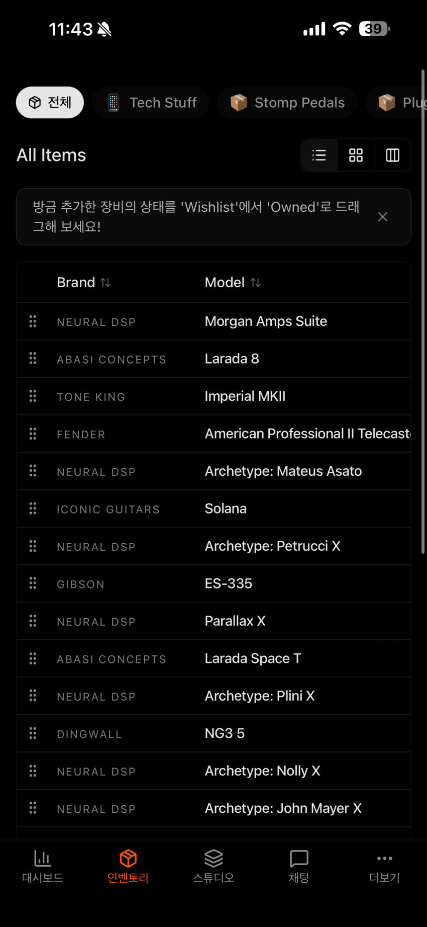This screenshot has height=927, width=427.
Task: Grab drag handle for Larada 8 row
Action: pyautogui.click(x=33, y=359)
